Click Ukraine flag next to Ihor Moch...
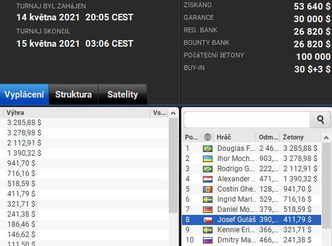Image resolution: width=332 pixels, height=246 pixels. click(208, 159)
